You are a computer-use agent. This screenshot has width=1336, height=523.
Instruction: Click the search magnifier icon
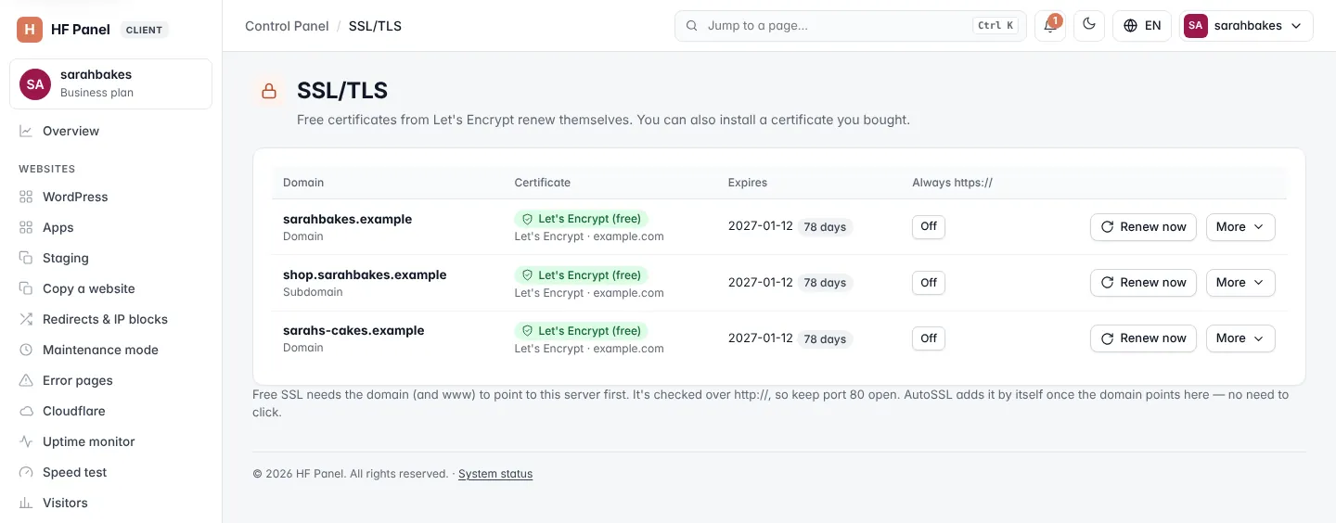click(x=691, y=26)
